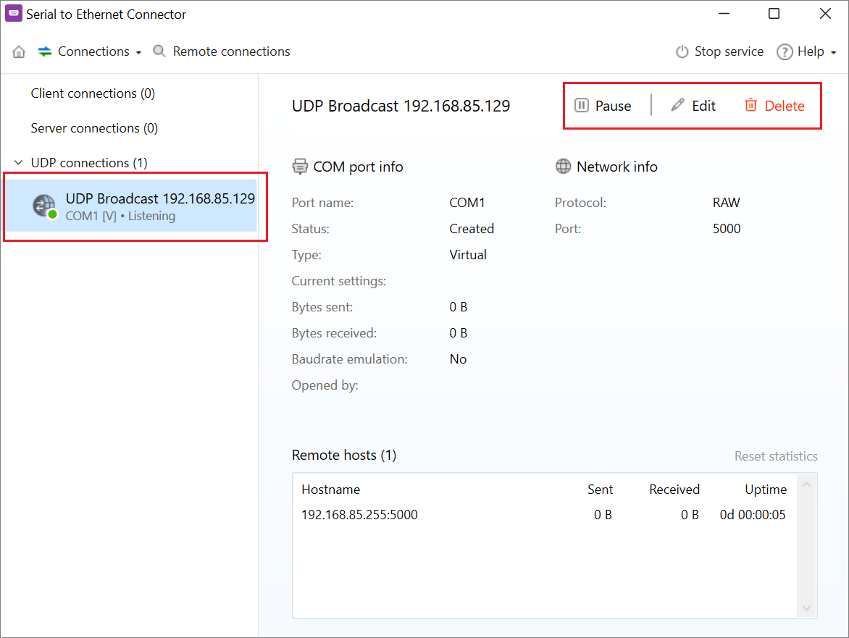
Task: Open the Help menu label
Action: 811,51
